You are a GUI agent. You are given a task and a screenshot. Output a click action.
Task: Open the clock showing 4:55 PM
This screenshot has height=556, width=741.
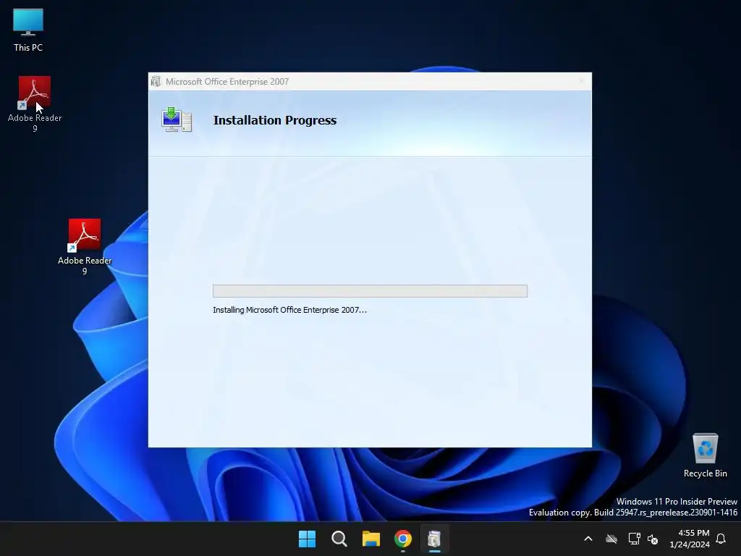pyautogui.click(x=690, y=539)
